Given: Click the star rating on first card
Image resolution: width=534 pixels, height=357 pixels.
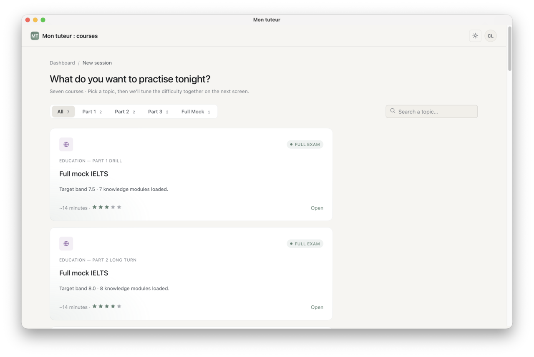Looking at the screenshot, I should click(107, 207).
